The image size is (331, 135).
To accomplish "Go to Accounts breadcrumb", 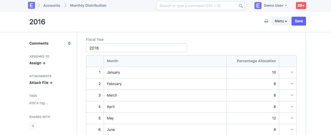I will 52,6.
